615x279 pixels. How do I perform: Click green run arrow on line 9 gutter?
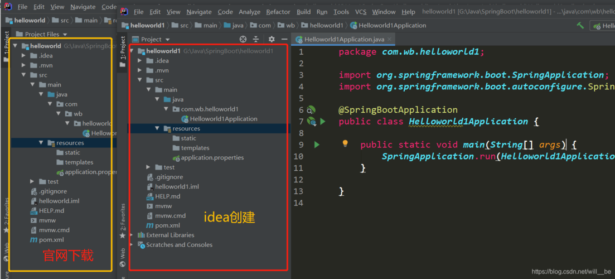pos(317,145)
